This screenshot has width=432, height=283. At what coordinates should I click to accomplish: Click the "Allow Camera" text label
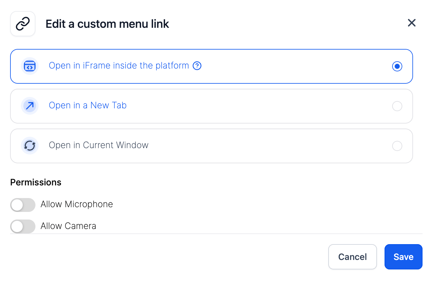[68, 226]
